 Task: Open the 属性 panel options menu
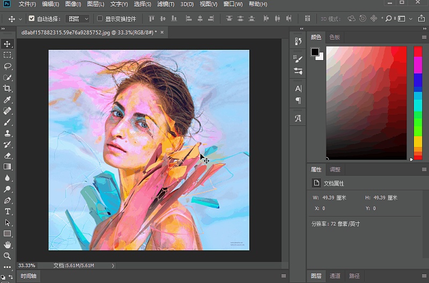click(424, 169)
